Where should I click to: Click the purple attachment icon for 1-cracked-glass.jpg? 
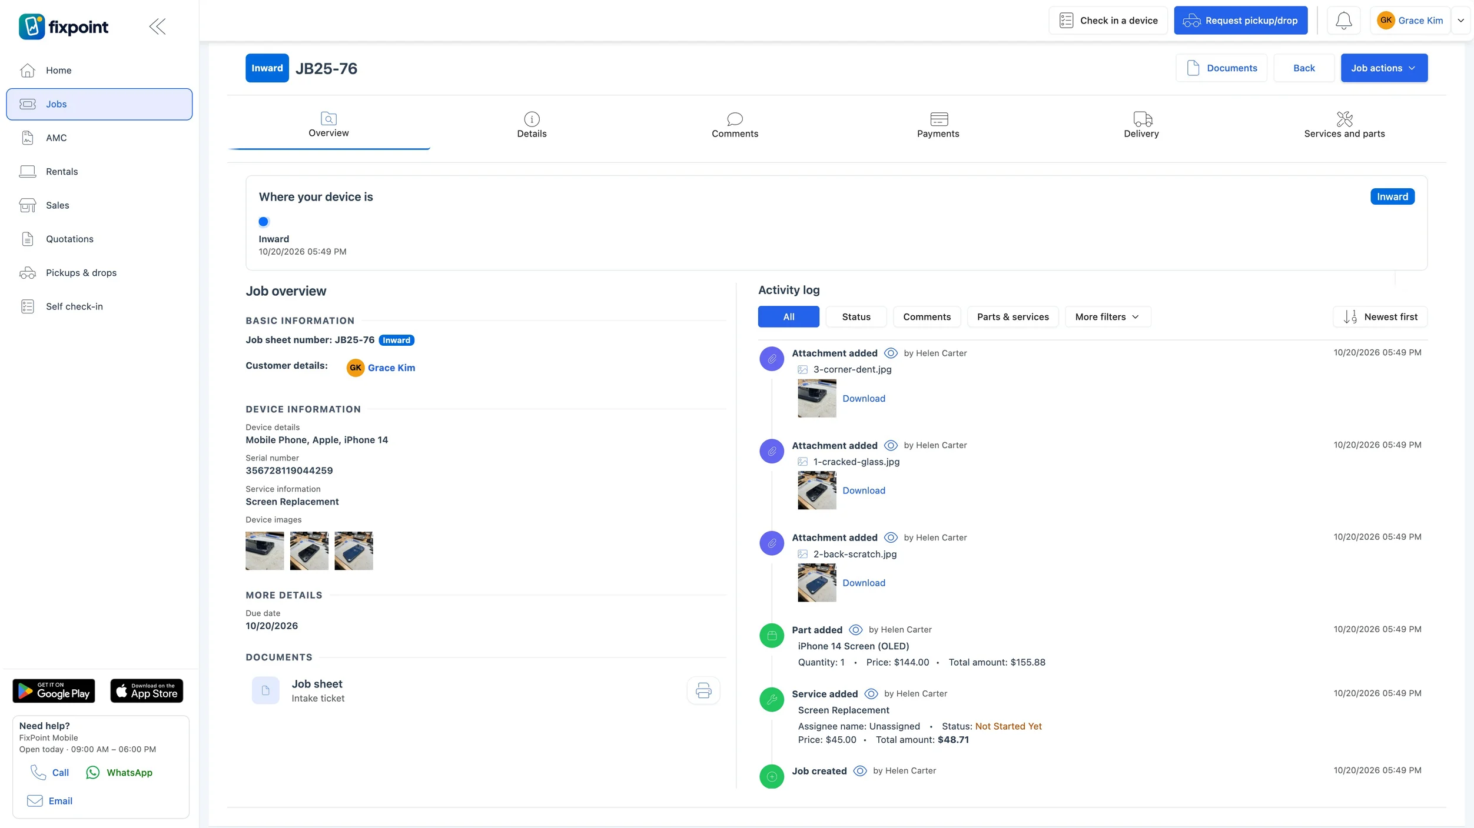(772, 451)
